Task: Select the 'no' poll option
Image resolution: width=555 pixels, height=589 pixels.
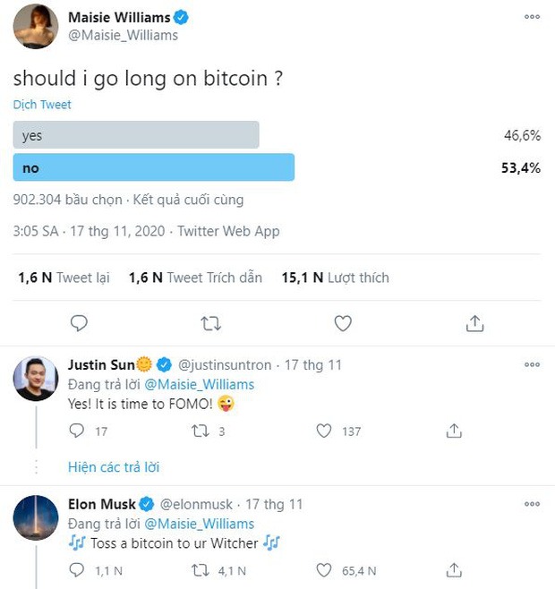Action: (154, 167)
